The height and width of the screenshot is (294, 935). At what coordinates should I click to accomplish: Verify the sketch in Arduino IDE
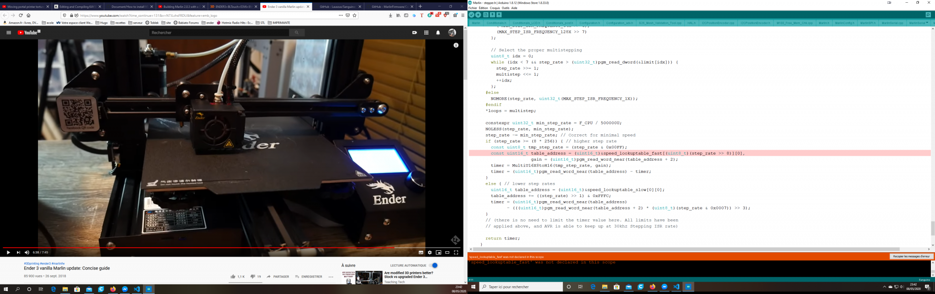472,15
